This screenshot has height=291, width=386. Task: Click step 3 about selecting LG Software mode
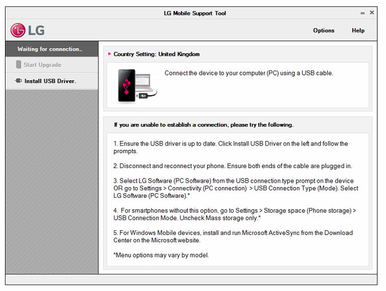[x=235, y=188]
